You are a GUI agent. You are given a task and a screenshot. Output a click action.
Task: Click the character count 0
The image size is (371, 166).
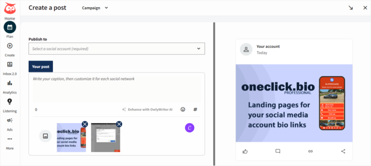click(x=36, y=109)
